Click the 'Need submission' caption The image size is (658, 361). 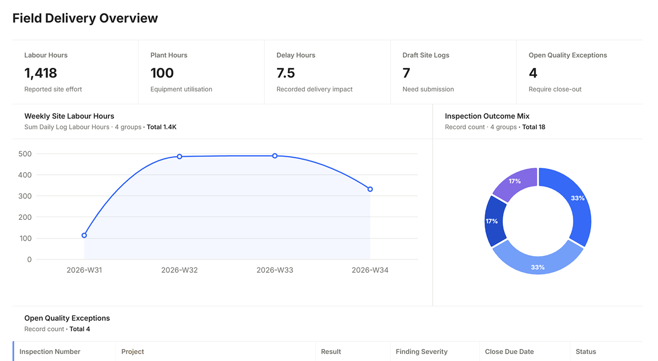coord(428,89)
